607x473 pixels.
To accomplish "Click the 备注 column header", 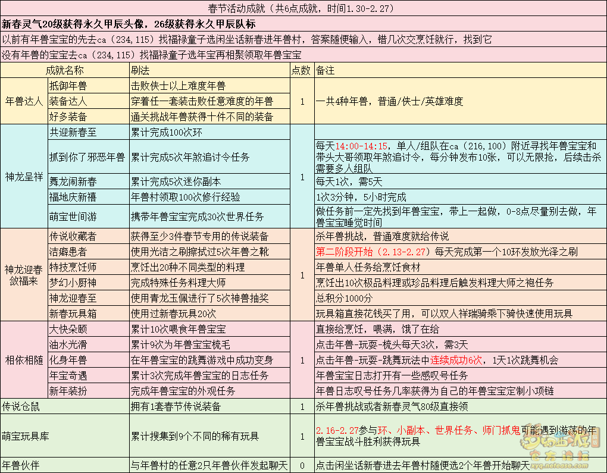I will [326, 70].
